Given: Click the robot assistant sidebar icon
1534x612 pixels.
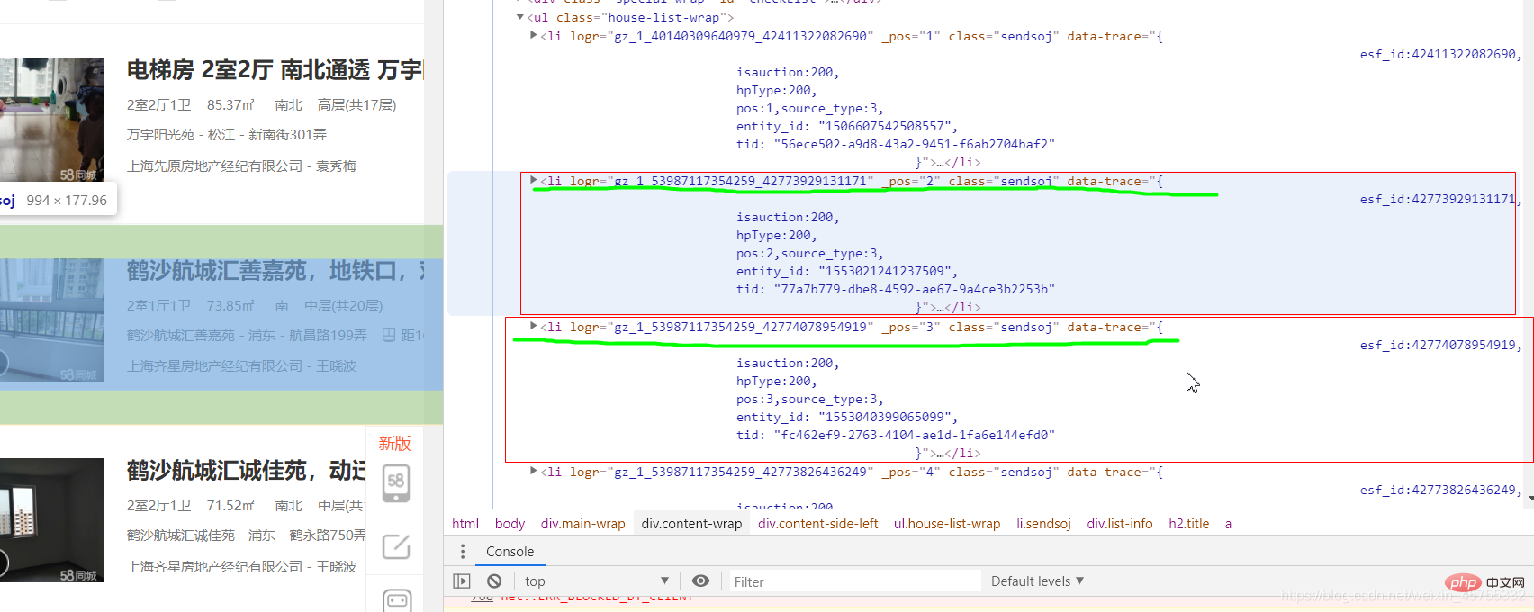Looking at the screenshot, I should tap(396, 599).
